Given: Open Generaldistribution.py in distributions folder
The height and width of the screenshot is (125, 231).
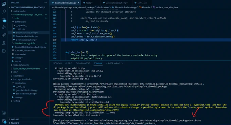Looking at the screenshot, I should [26, 40].
